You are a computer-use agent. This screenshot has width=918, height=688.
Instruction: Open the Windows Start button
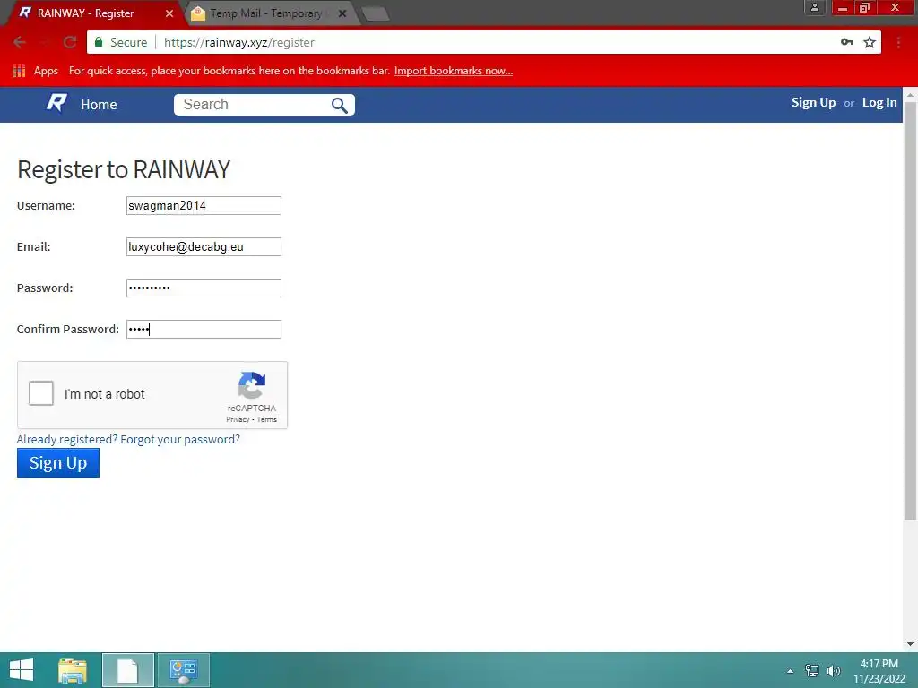(22, 670)
